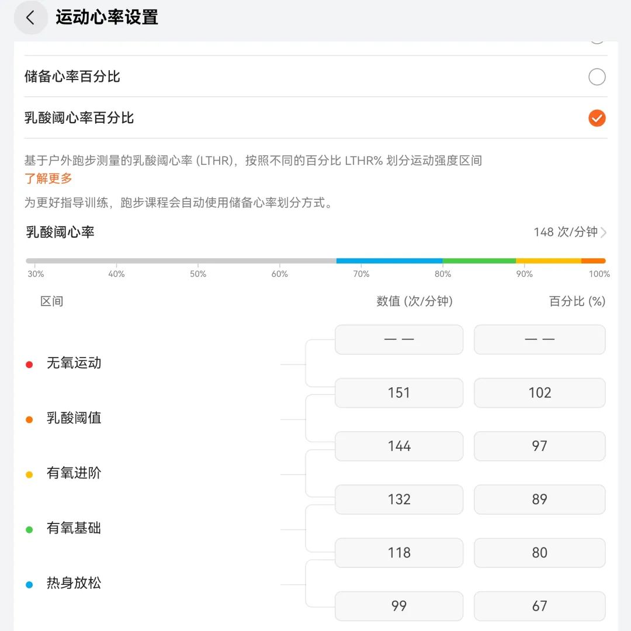Click the yellow 有氧进阶 zone dot
Screen dimensions: 631x631
click(x=29, y=474)
